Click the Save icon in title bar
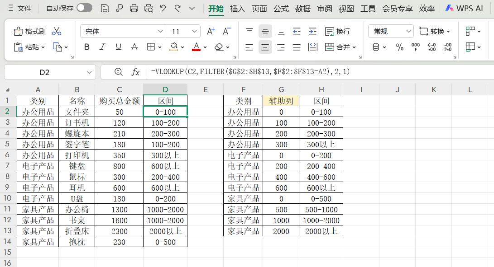The image size is (494, 267). [x=105, y=8]
